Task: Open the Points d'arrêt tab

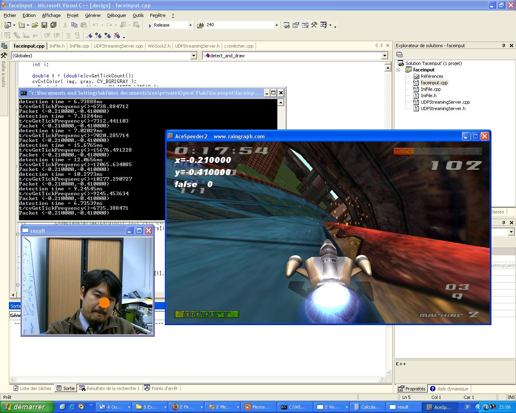Action: pyautogui.click(x=161, y=388)
